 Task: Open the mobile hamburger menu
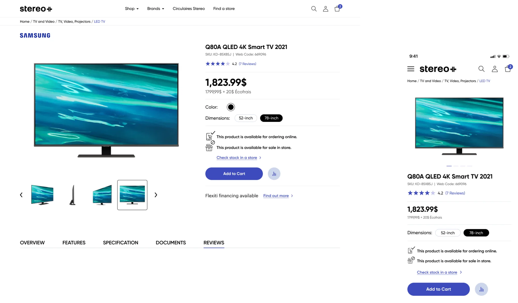tap(411, 69)
